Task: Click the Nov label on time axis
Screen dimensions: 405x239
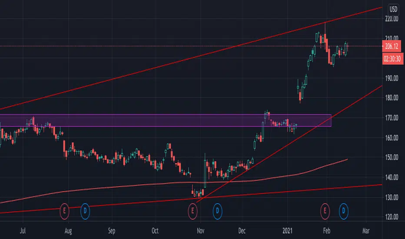Action: coord(200,231)
